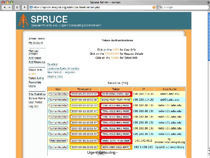Open Resources sidebar item
This screenshot has width=210, height=158.
coord(35,82)
